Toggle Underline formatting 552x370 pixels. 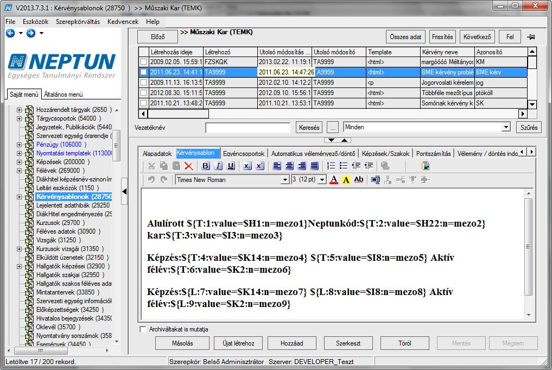click(x=231, y=166)
